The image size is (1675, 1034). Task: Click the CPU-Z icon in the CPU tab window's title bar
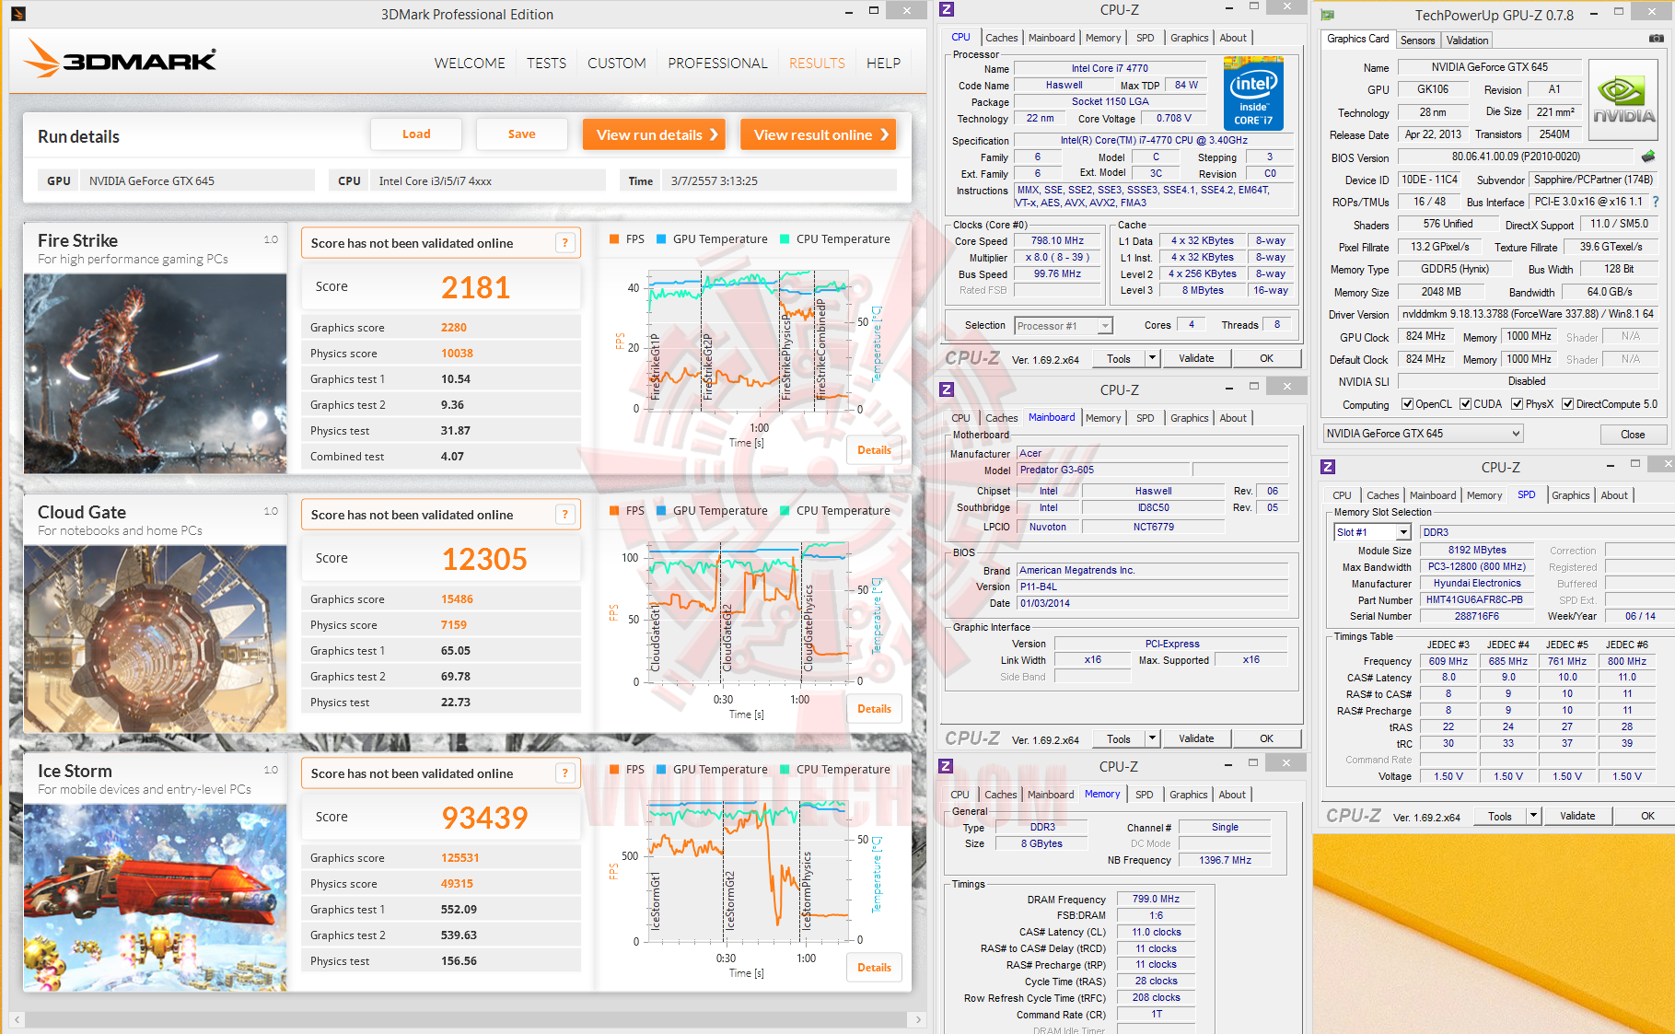946,9
